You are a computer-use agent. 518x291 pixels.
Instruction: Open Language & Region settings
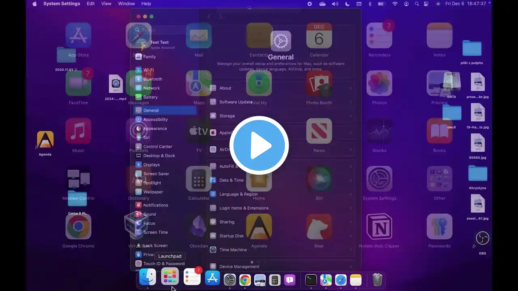click(281, 194)
